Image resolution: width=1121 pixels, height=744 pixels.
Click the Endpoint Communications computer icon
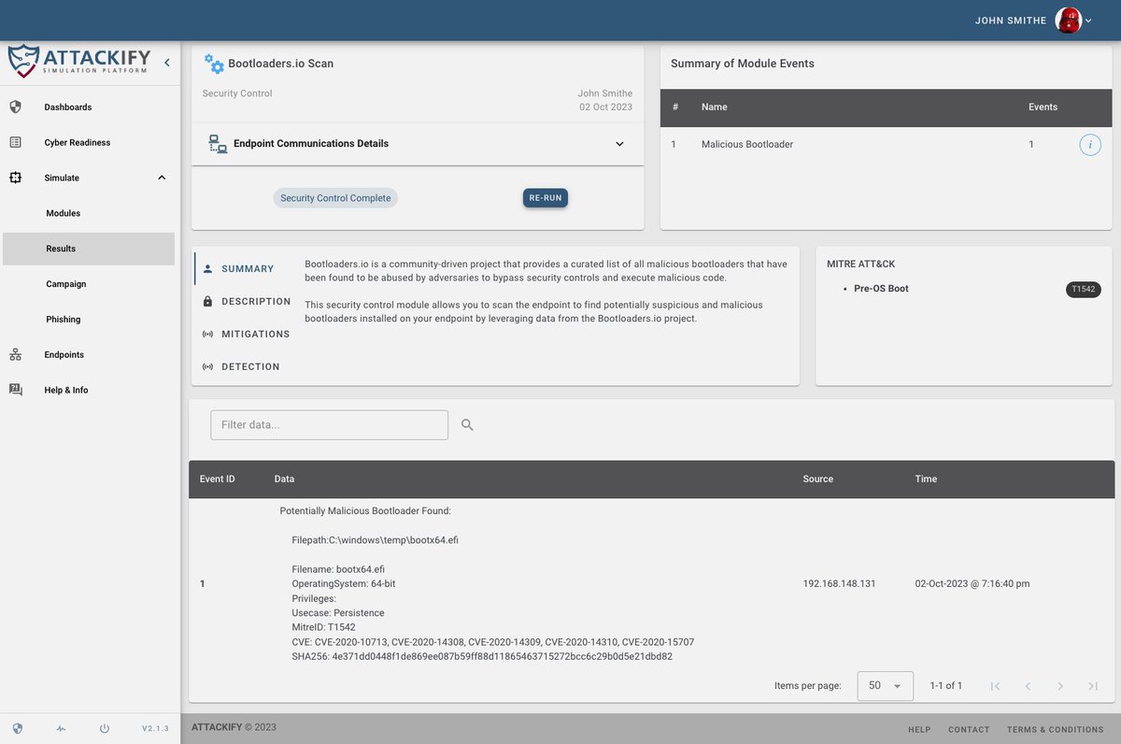click(x=218, y=144)
